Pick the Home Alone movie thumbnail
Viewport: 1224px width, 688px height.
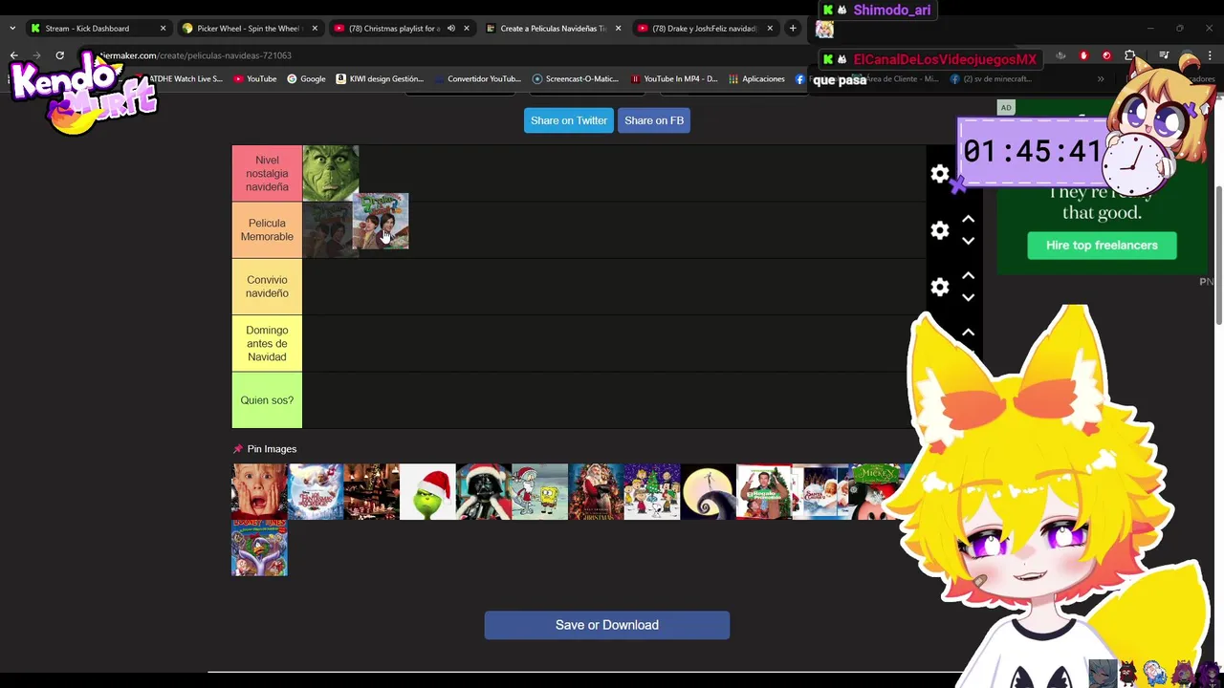(259, 492)
